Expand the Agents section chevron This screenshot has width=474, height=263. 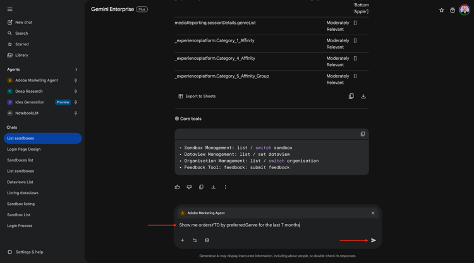click(x=76, y=69)
